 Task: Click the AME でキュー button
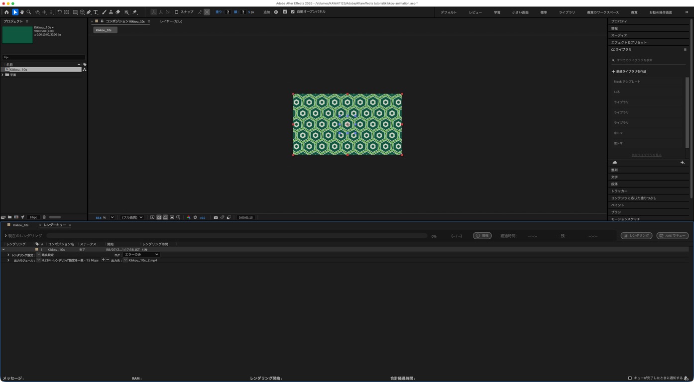pos(672,236)
